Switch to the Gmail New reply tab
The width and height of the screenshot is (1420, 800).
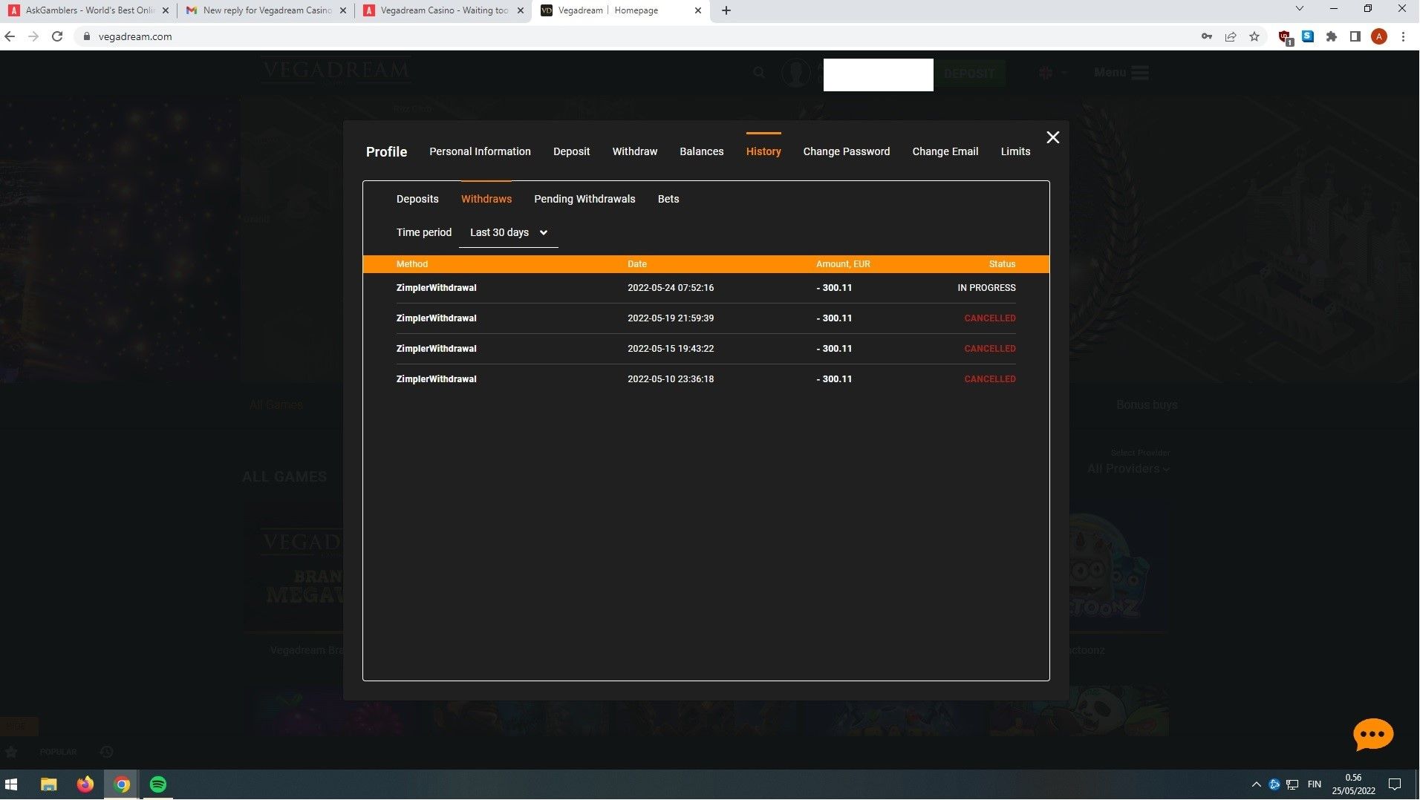coord(265,10)
